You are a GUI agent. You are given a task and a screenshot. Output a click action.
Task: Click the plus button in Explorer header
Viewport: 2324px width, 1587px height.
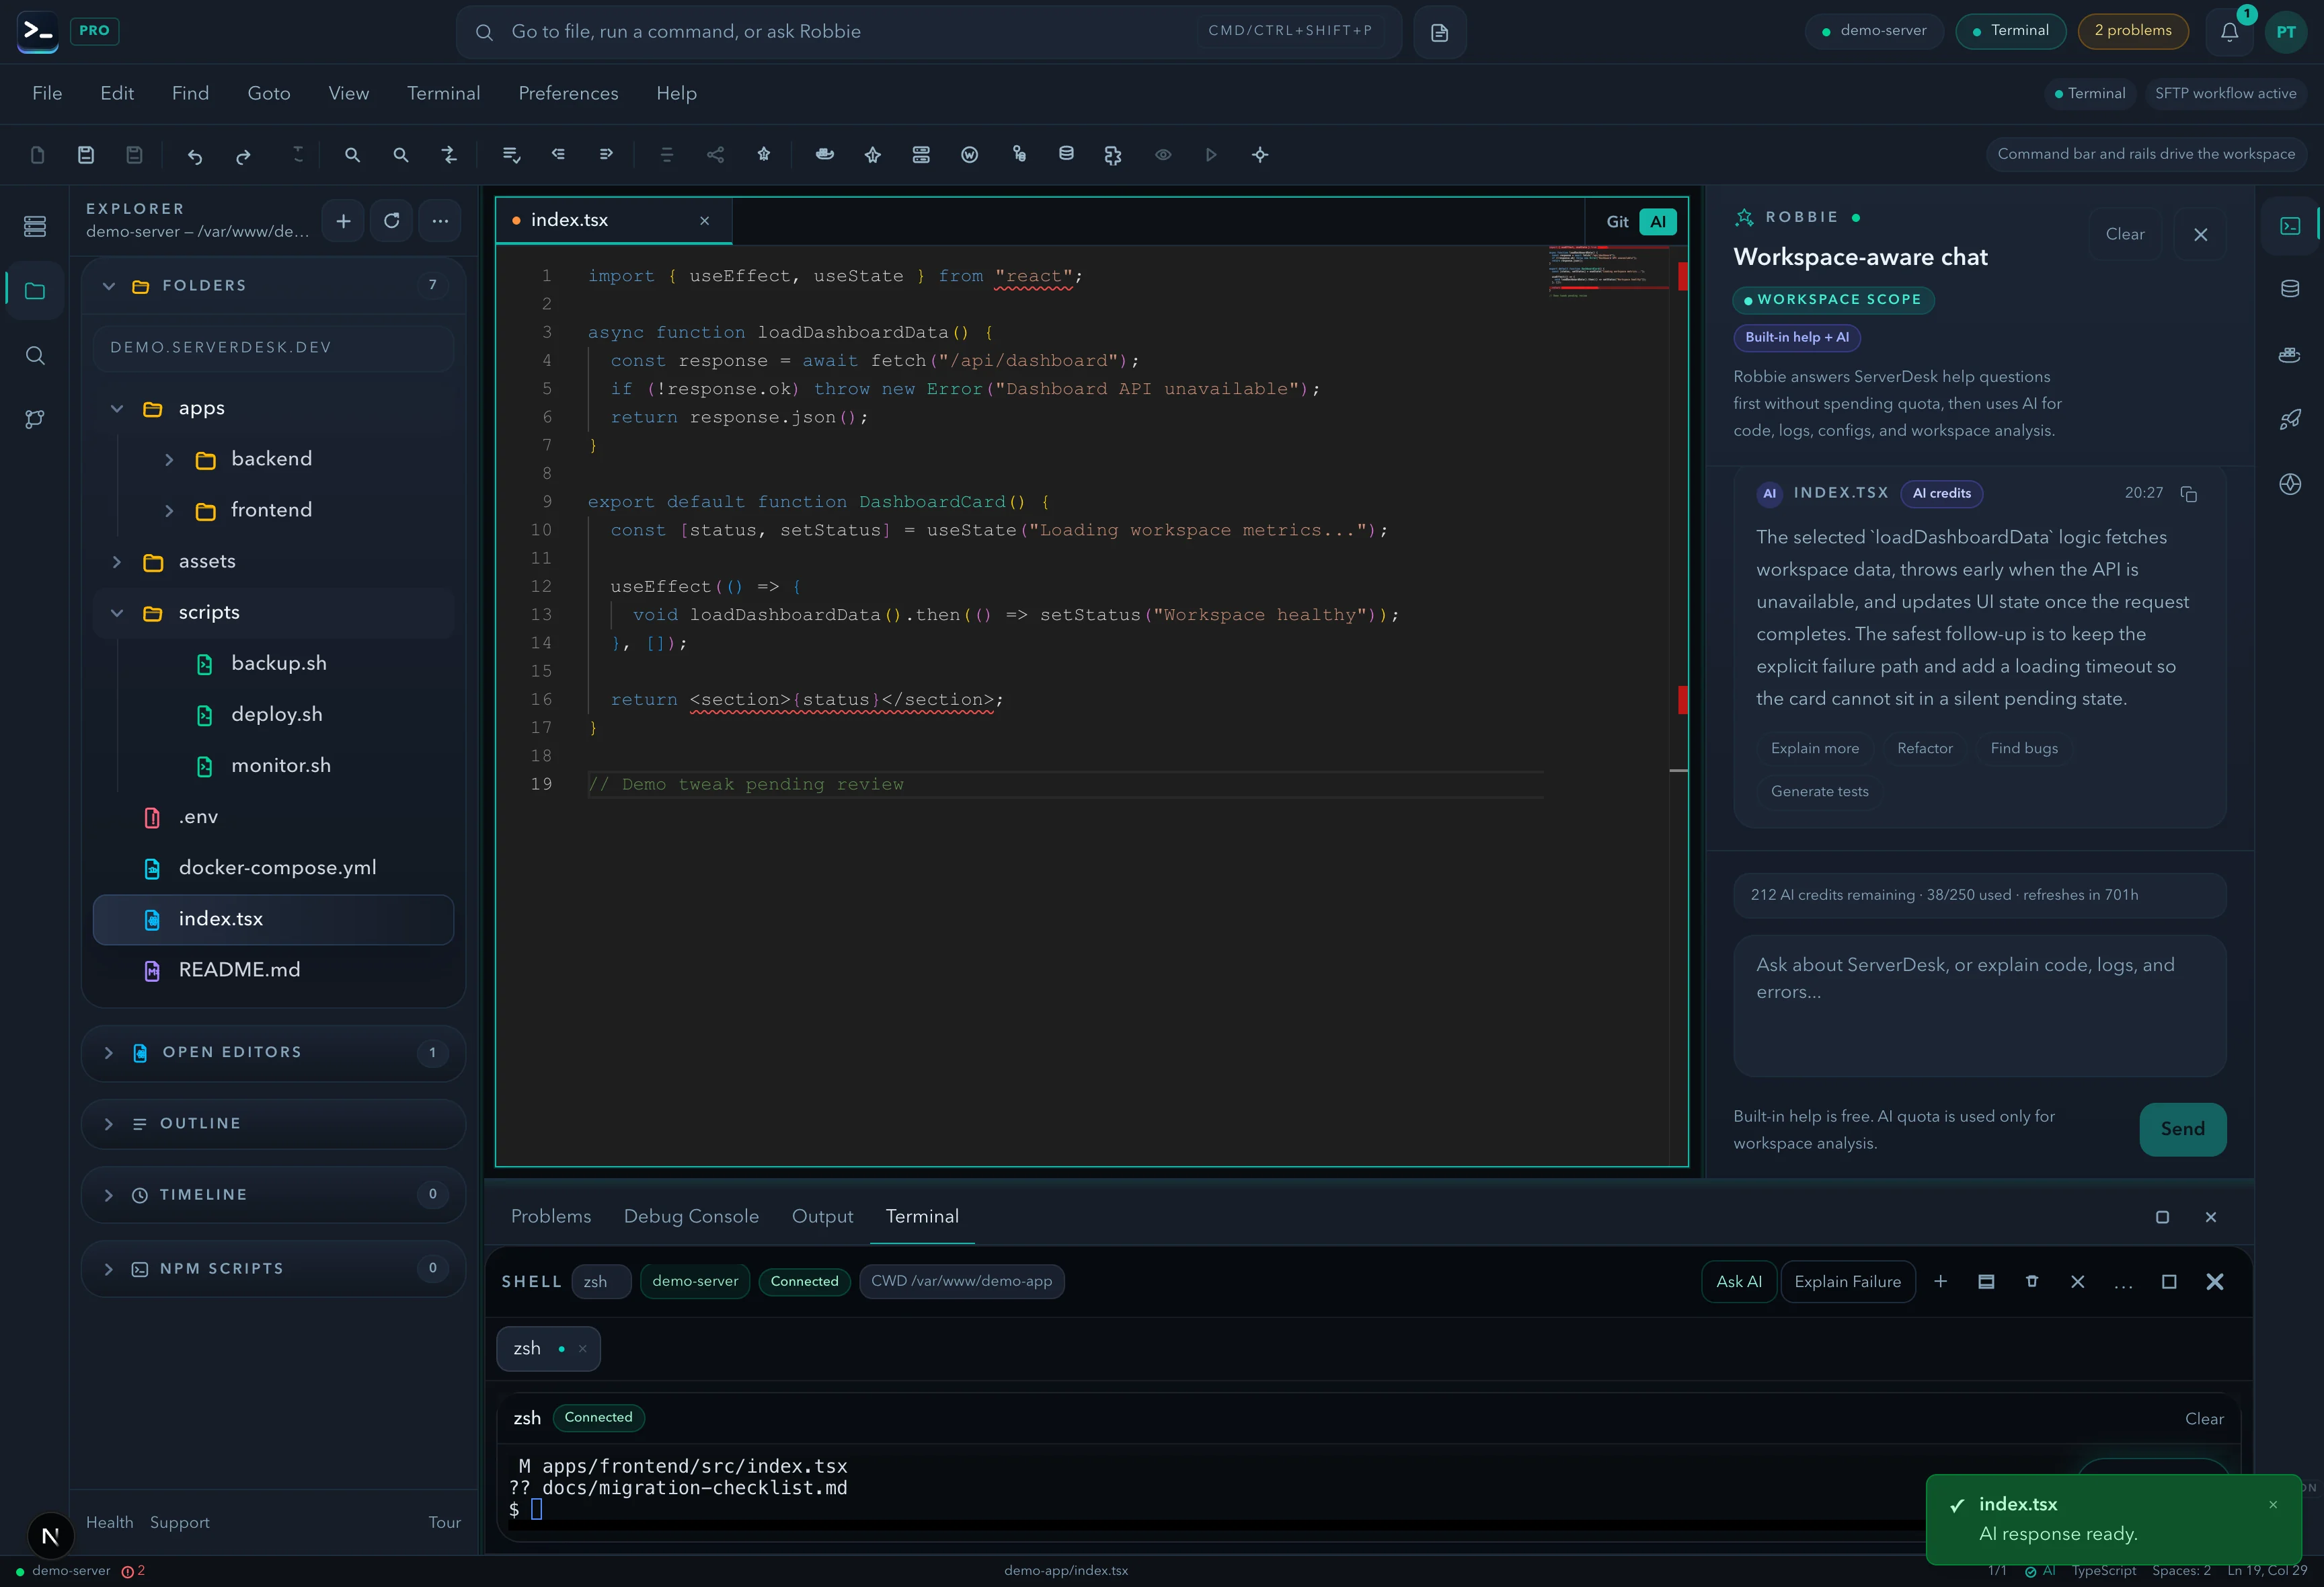[x=343, y=221]
